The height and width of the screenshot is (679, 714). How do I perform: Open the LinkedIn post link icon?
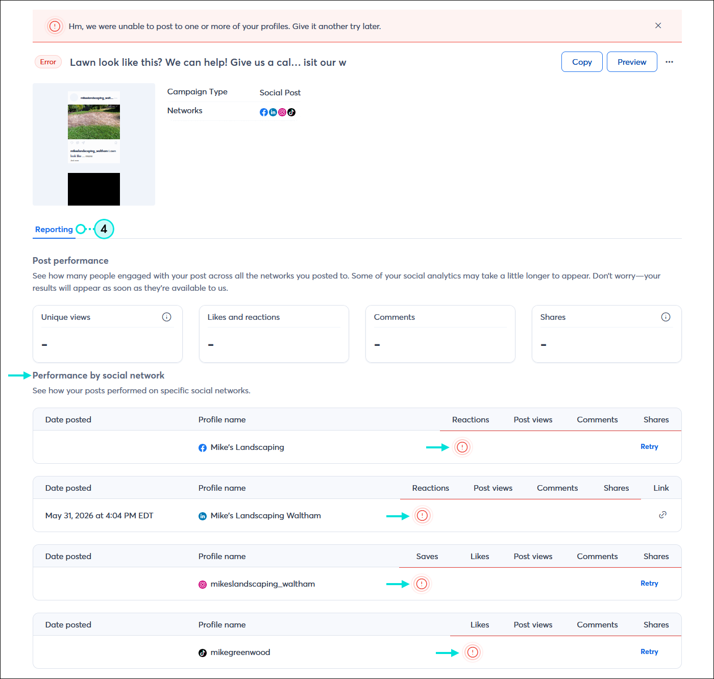pos(662,515)
